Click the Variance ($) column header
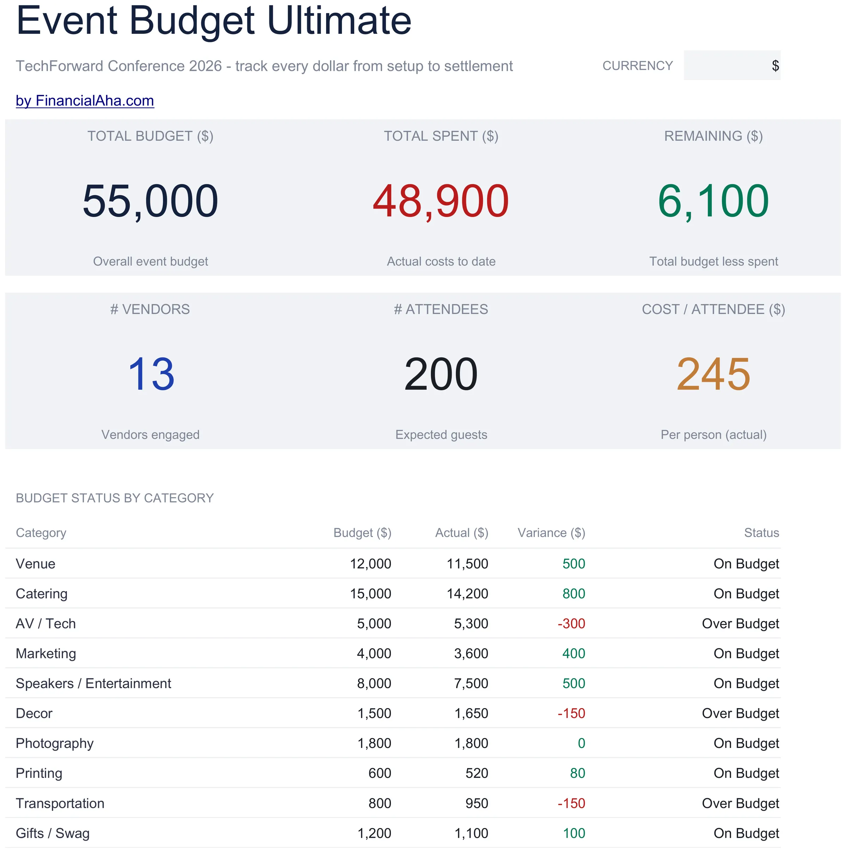846x853 pixels. (551, 533)
